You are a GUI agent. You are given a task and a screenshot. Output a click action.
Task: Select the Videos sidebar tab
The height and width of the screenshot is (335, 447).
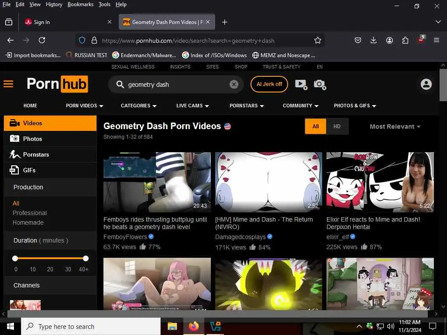50,123
